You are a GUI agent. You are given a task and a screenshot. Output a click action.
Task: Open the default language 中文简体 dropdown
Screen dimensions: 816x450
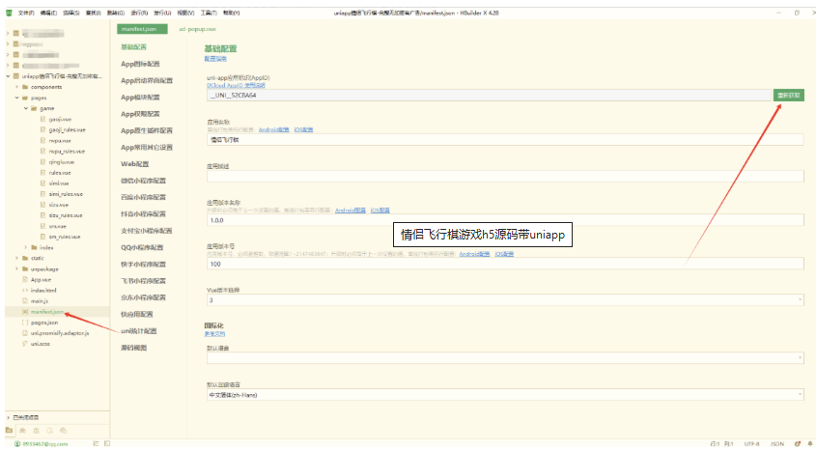click(504, 395)
